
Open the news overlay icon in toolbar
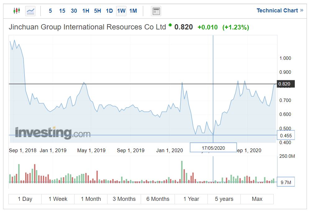156,11
